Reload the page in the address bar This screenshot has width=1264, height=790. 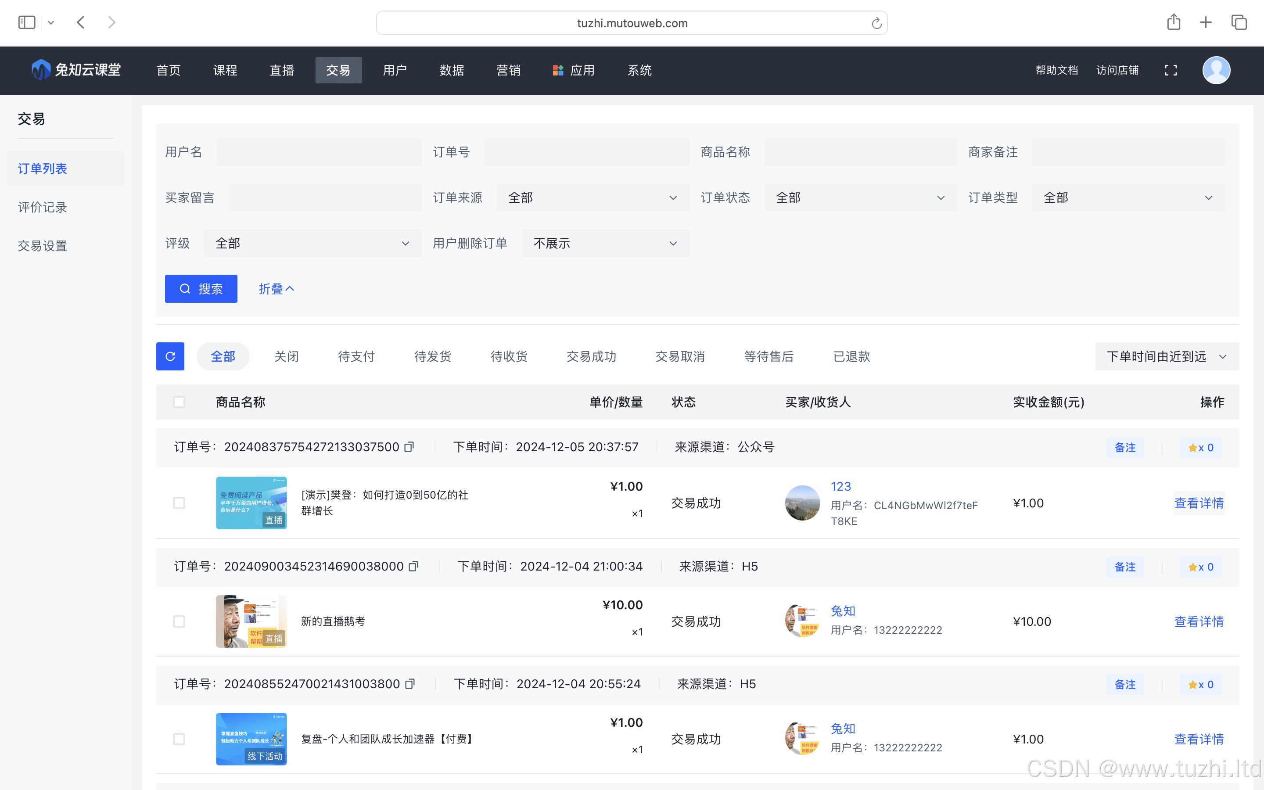[x=876, y=23]
